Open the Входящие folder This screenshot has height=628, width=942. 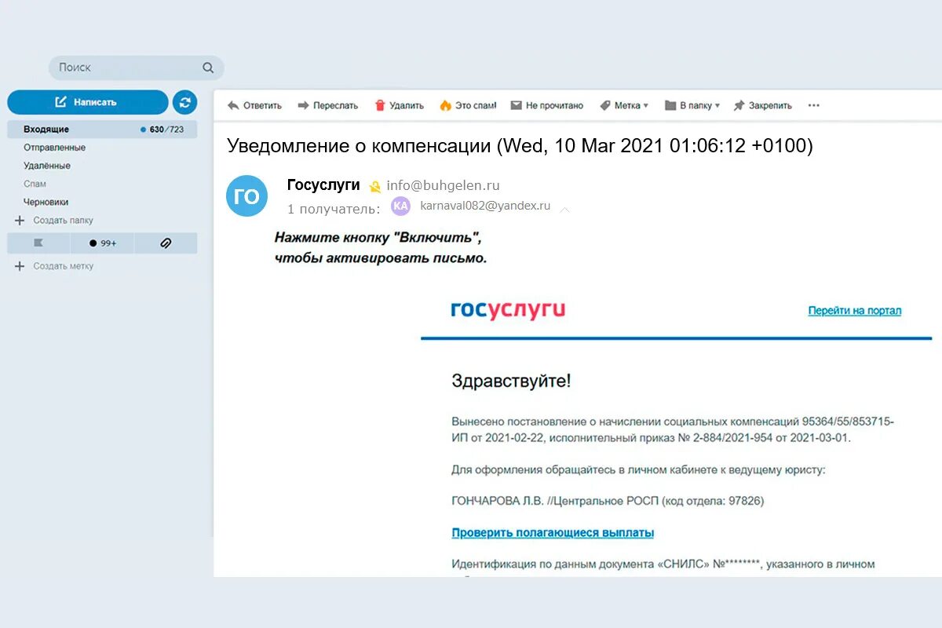tap(102, 129)
